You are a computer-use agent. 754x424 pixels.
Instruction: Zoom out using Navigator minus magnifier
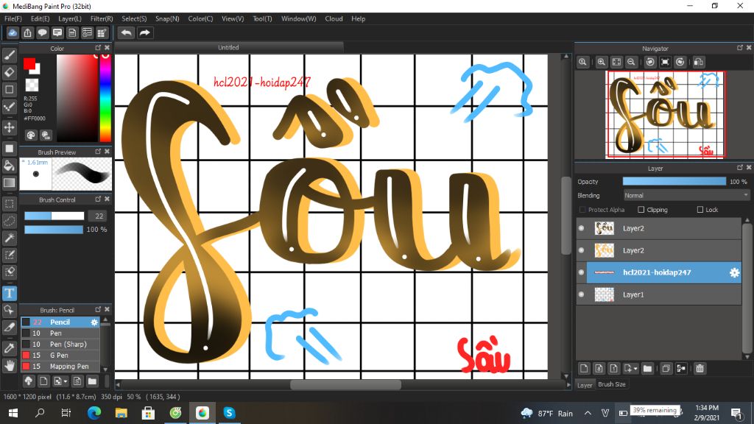(x=631, y=62)
